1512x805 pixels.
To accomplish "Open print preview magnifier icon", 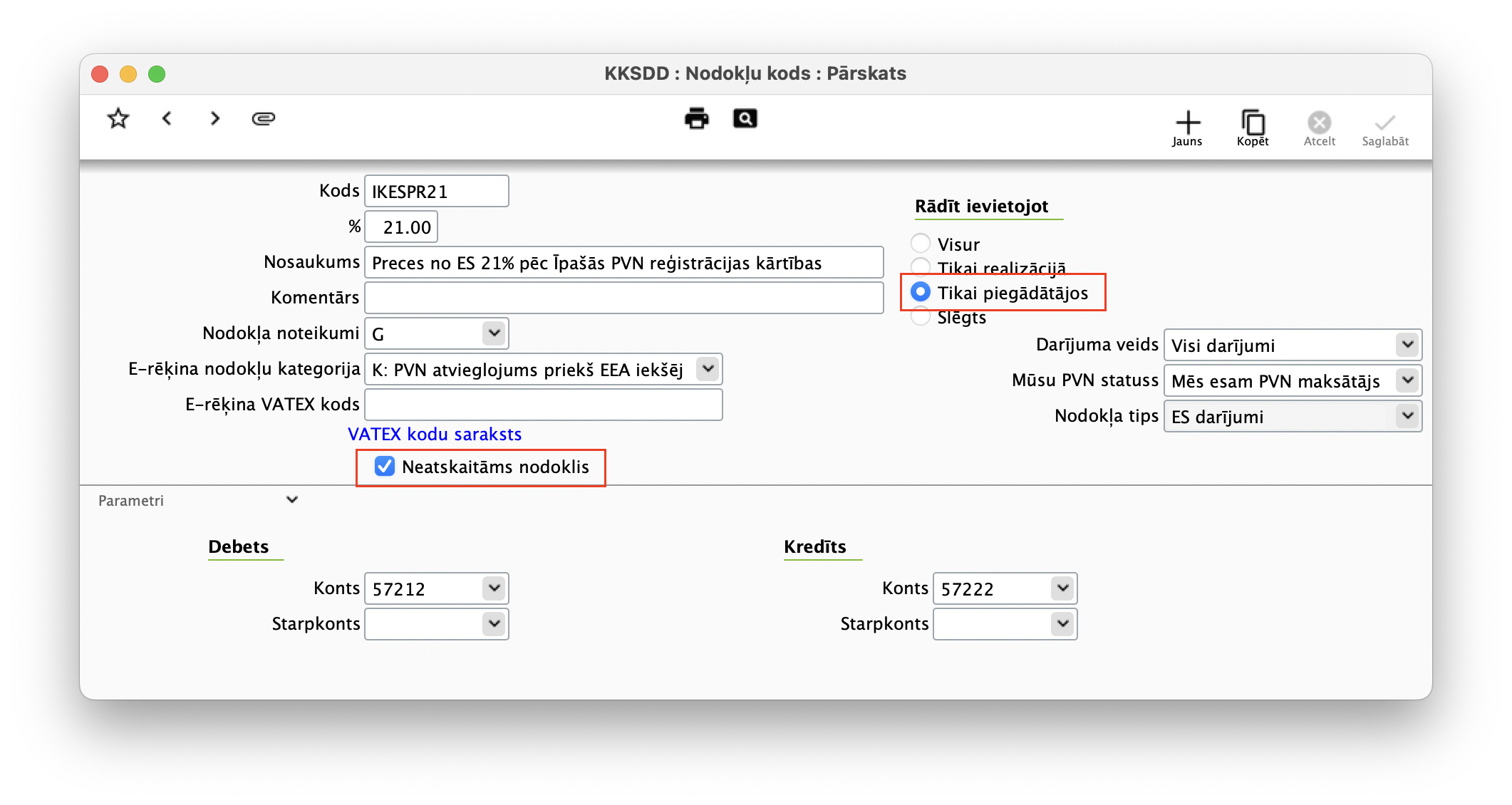I will coord(745,118).
